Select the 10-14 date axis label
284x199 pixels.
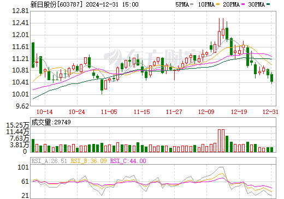pos(45,112)
